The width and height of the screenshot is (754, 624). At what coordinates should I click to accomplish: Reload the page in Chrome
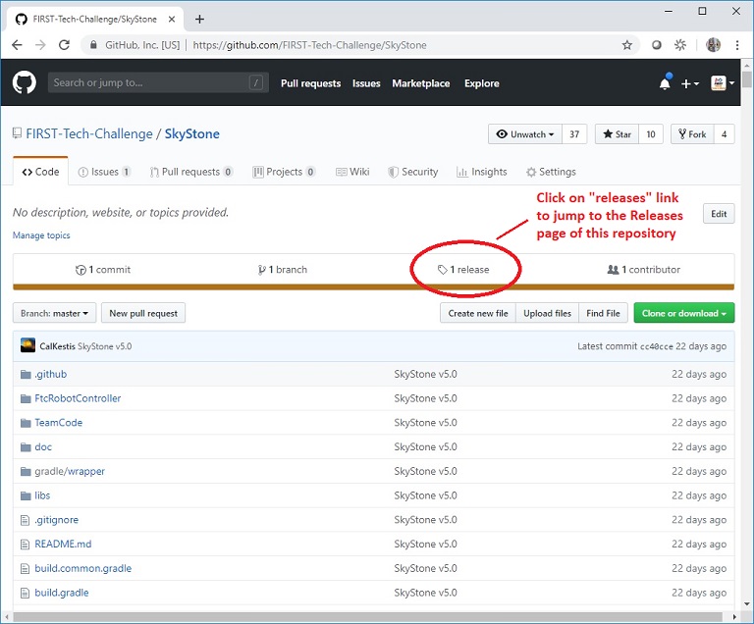pos(65,45)
